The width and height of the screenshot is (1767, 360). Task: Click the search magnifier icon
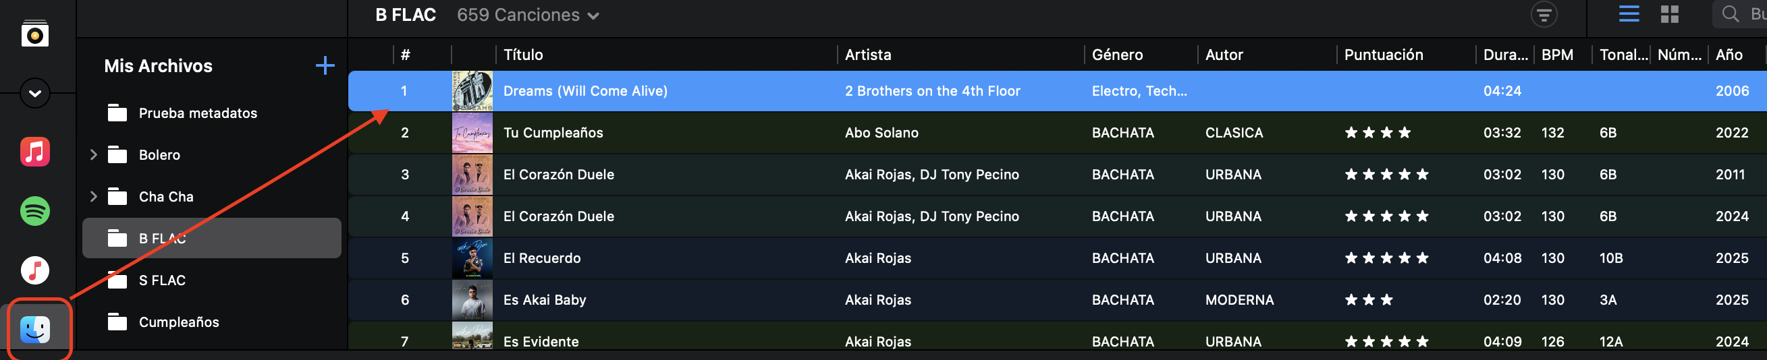[x=1731, y=14]
